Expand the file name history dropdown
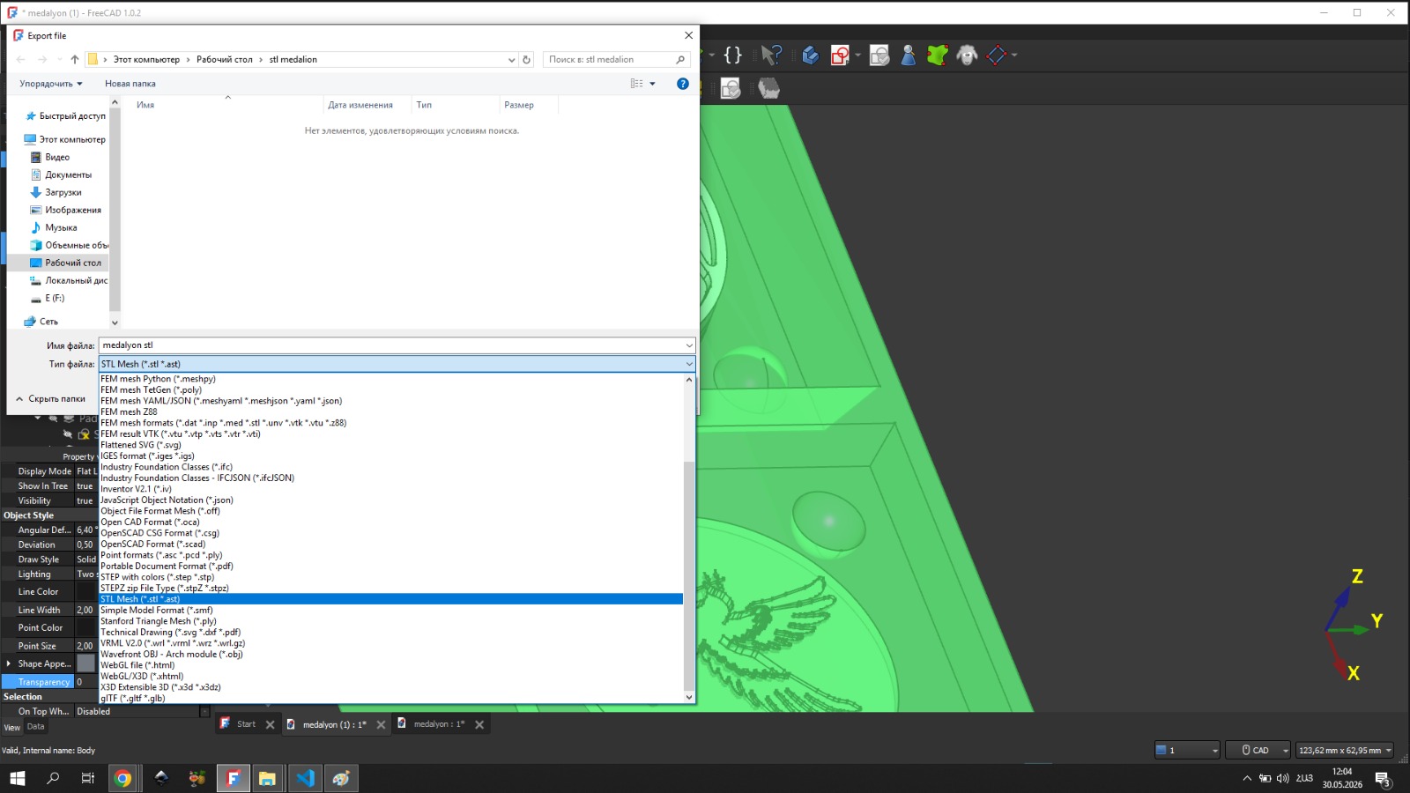The image size is (1410, 793). tap(688, 345)
